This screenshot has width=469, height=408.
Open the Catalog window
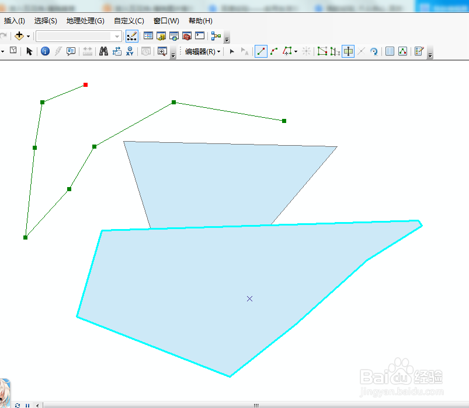click(161, 36)
